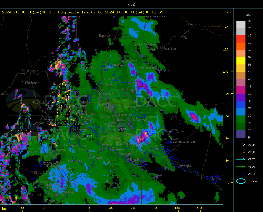The image size is (263, 212).
Task: Click the JUNIN place label
Action: pos(118,138)
